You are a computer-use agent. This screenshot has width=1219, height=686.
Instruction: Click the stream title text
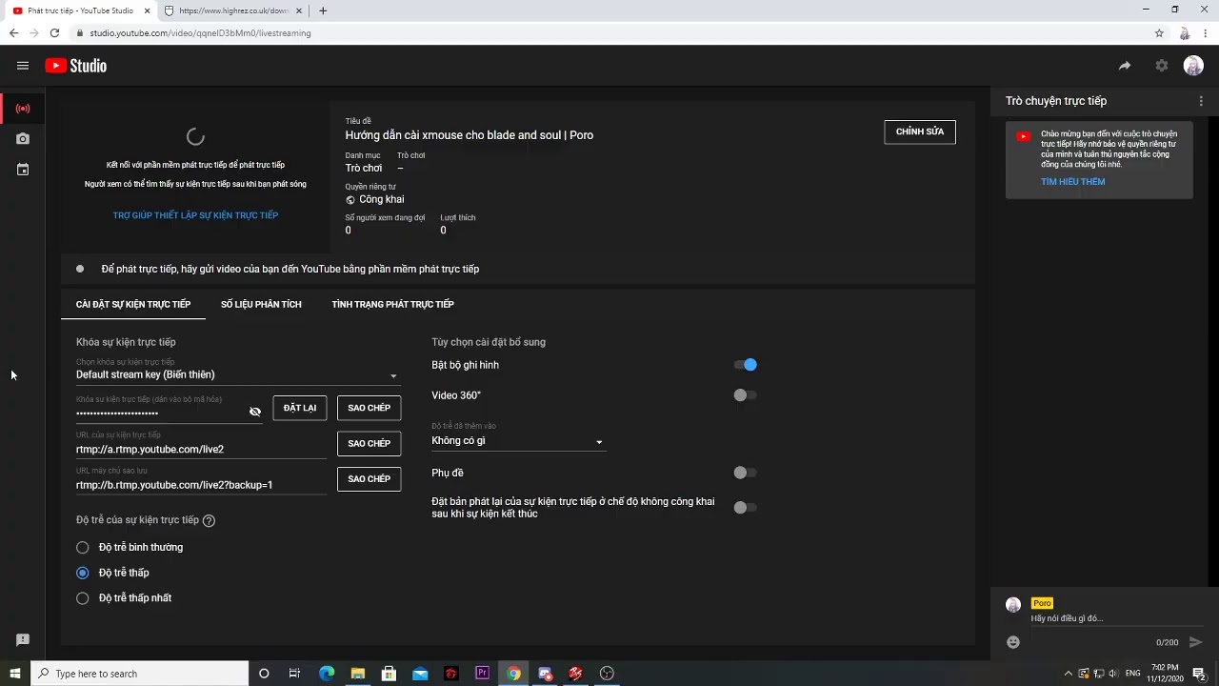pos(470,135)
